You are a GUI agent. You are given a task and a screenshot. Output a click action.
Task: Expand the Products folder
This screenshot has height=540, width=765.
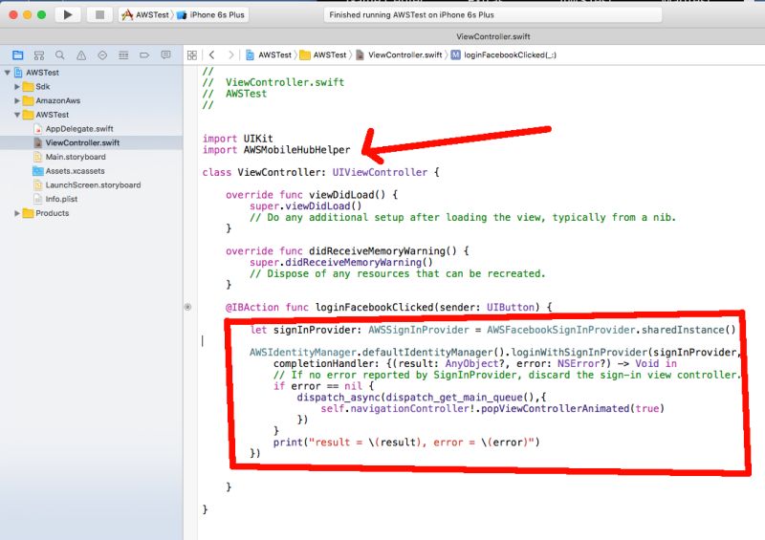(x=17, y=213)
